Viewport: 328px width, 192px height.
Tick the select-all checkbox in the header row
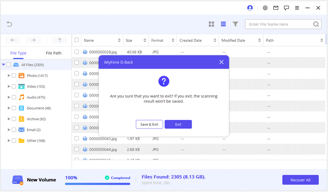(x=77, y=40)
